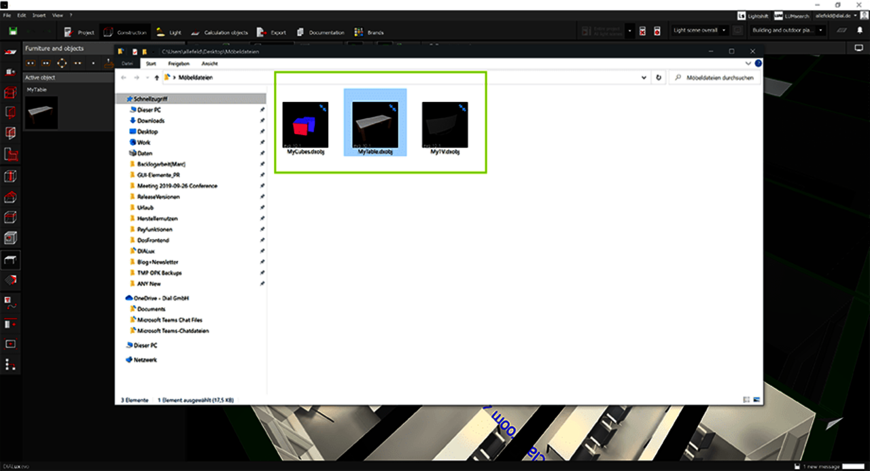Open the Lightshift app icon

(x=741, y=15)
